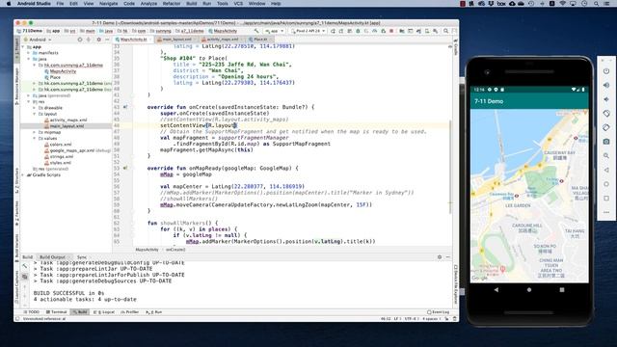Click the red Stop button in toolbar

391,31
